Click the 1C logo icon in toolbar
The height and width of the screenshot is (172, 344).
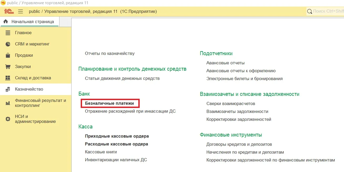click(9, 12)
